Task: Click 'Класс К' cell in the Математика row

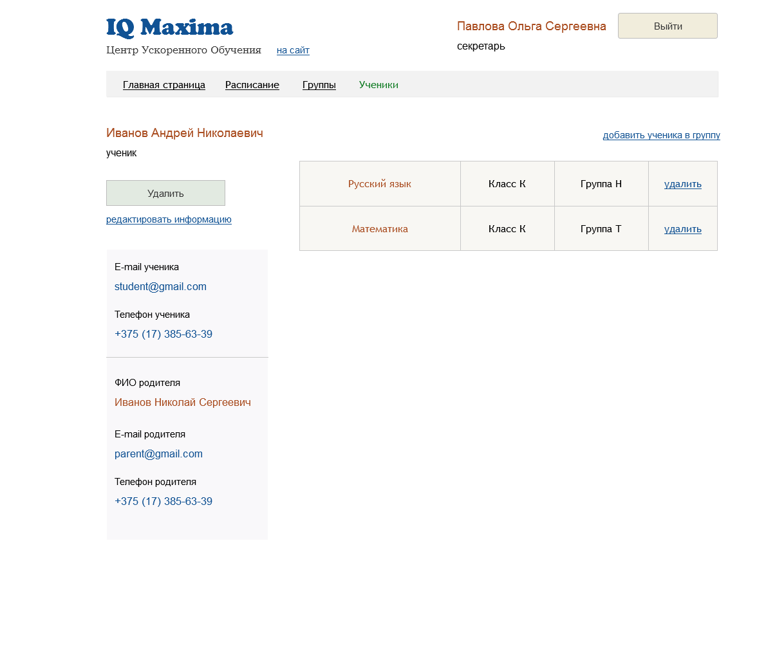Action: pos(507,228)
